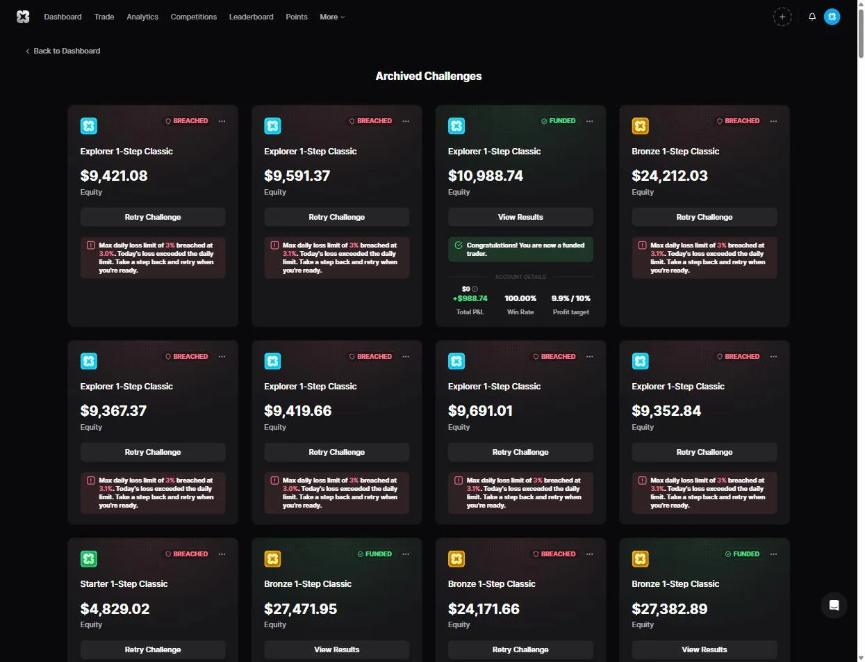865x662 pixels.
Task: Click FUNDED badge on $10,988.74 card
Action: 559,121
